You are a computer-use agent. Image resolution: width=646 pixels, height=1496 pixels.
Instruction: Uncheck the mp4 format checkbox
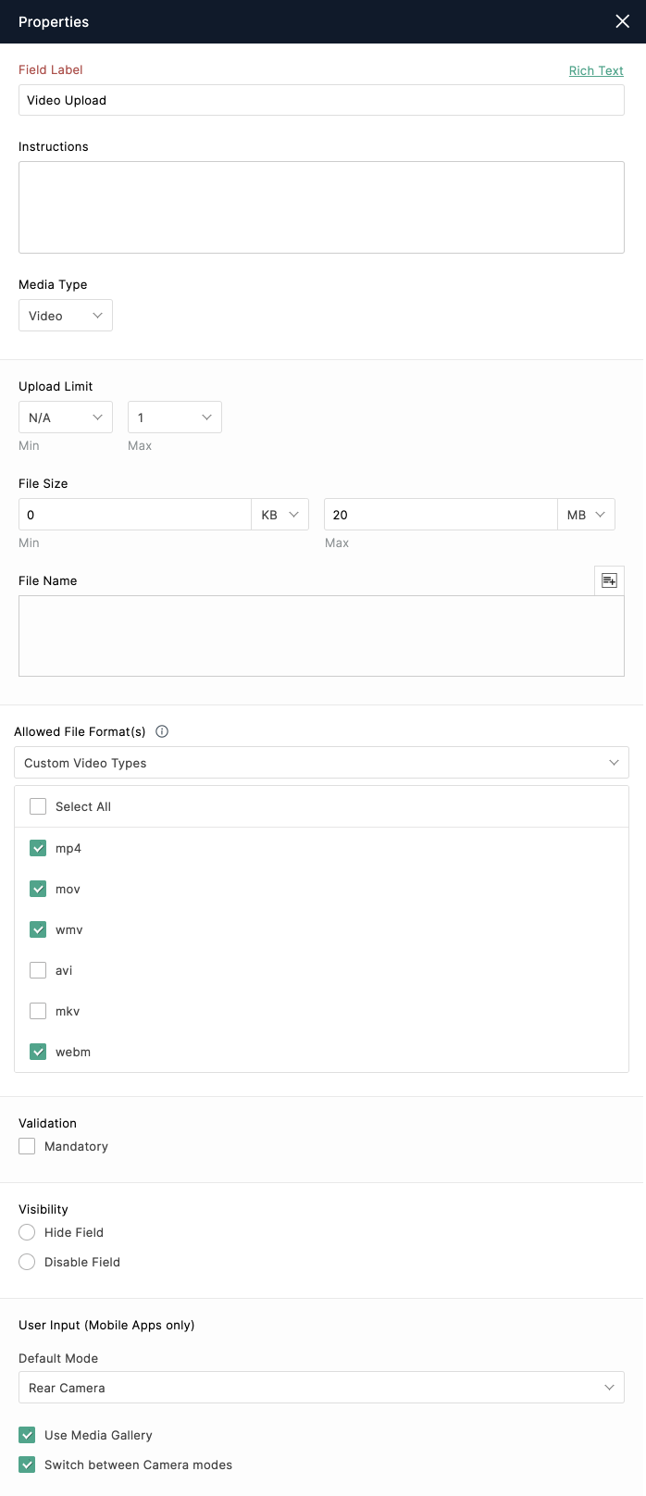[38, 848]
